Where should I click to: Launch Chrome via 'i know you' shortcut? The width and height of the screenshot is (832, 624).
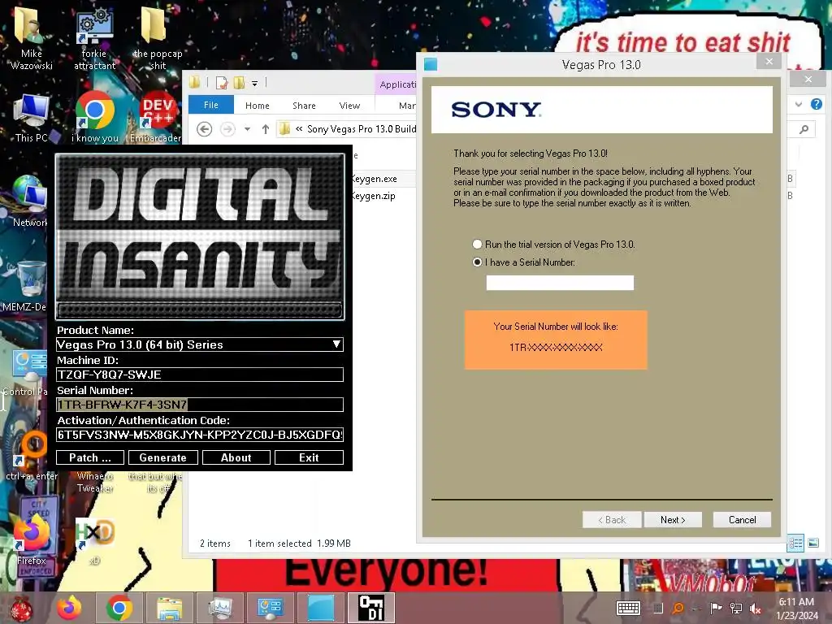(x=94, y=118)
